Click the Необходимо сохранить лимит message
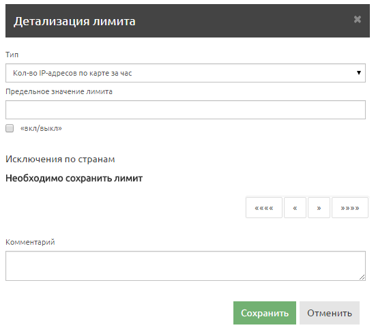376x332 pixels. [x=74, y=178]
